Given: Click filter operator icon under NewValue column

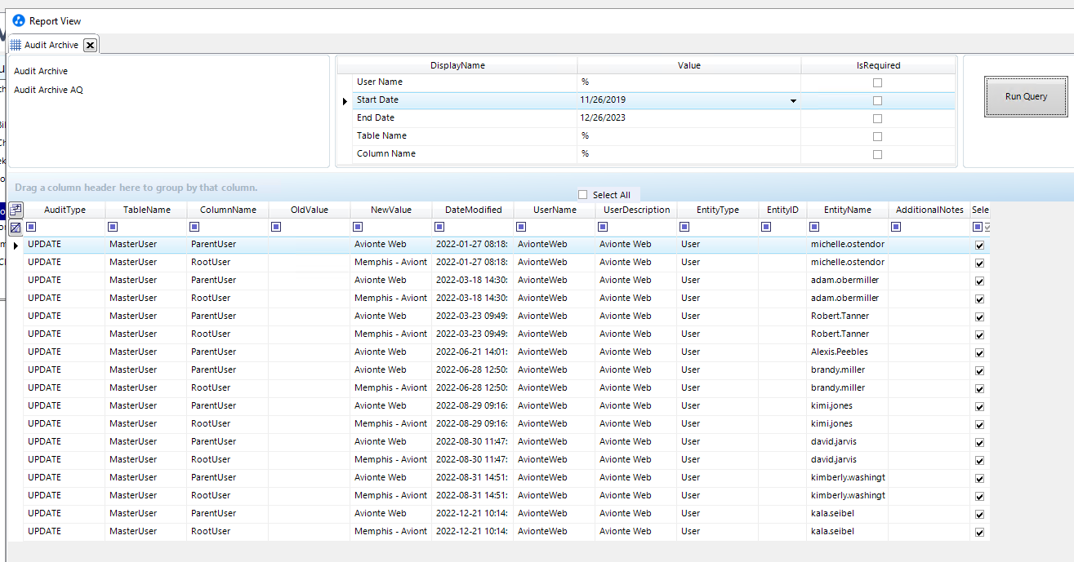Looking at the screenshot, I should pos(358,227).
